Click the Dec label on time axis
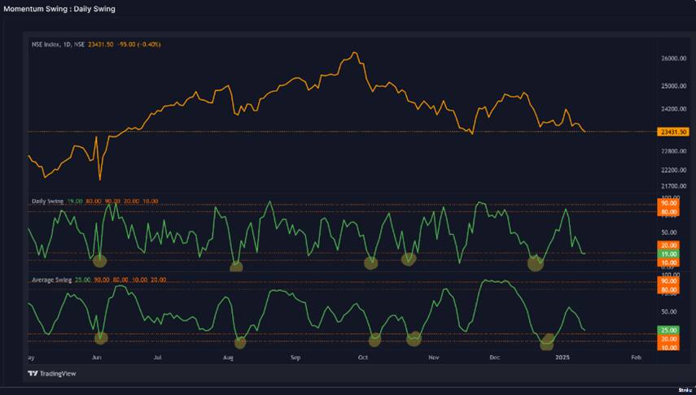The image size is (696, 395). tap(494, 357)
